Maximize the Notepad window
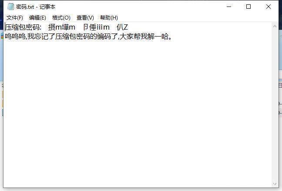This screenshot has width=282, height=191. (248, 7)
